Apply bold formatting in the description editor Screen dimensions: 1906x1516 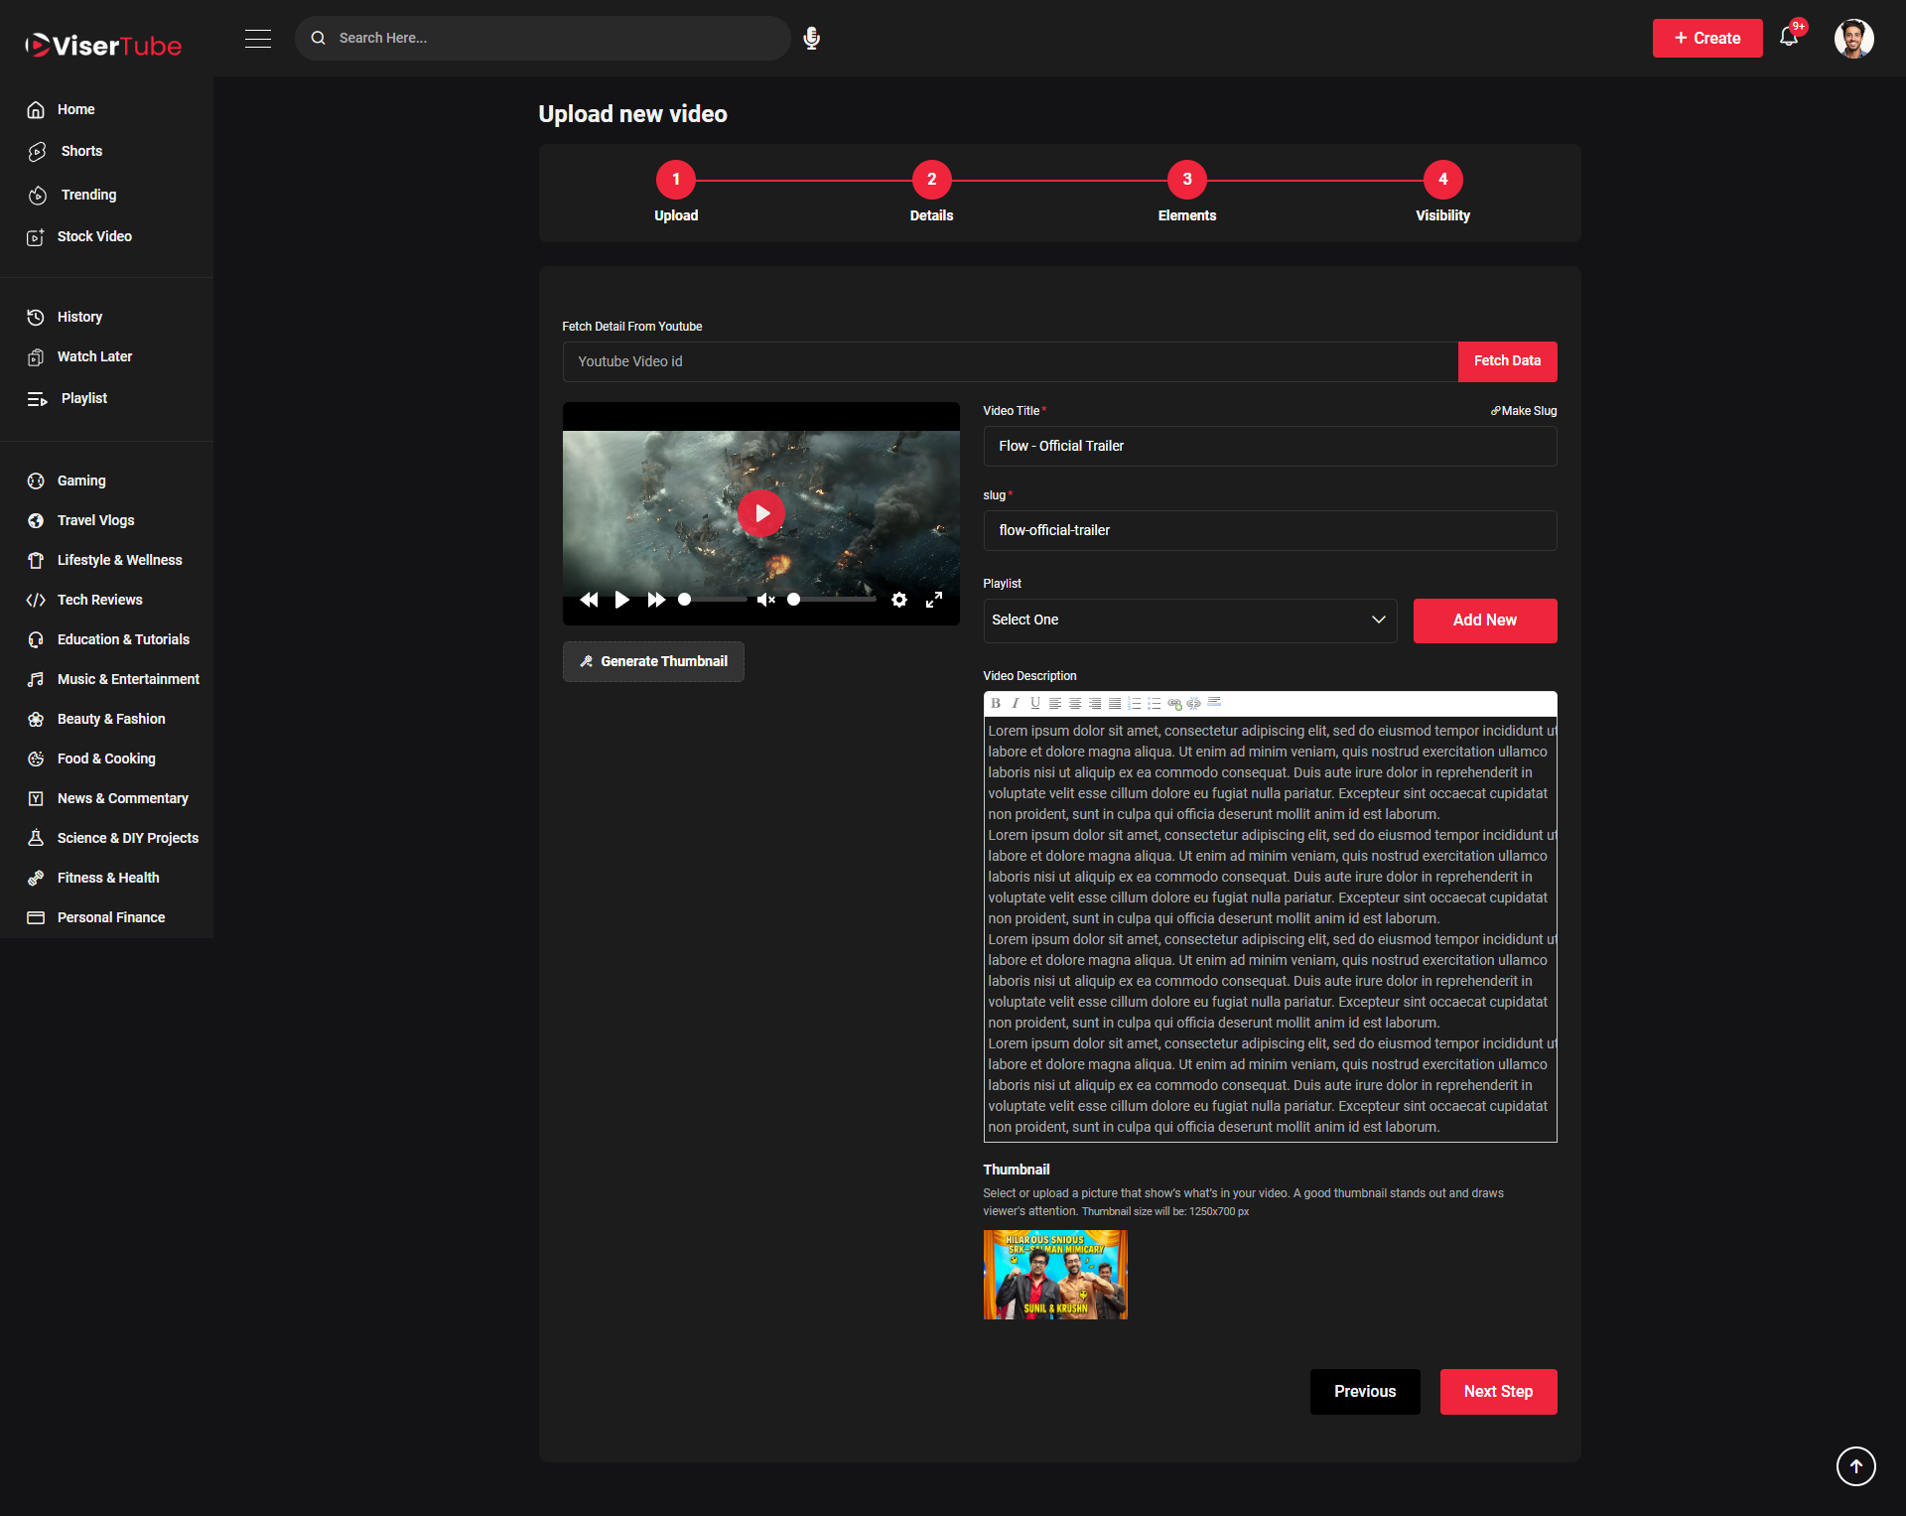click(996, 704)
